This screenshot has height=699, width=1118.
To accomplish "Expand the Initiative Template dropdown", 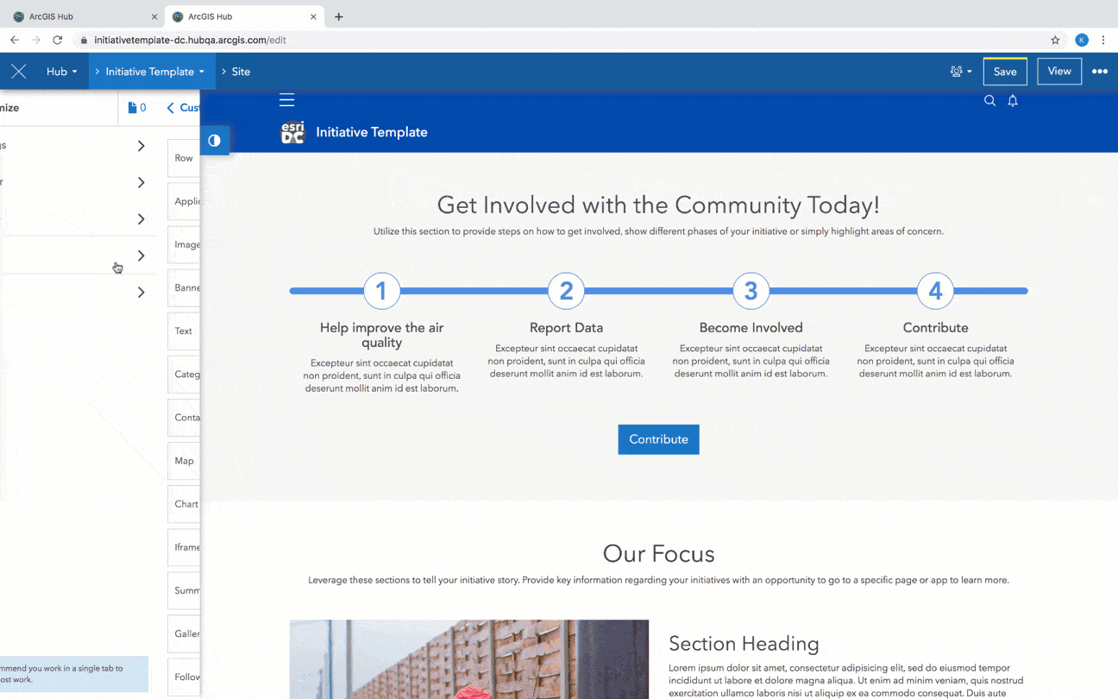I will pos(153,72).
